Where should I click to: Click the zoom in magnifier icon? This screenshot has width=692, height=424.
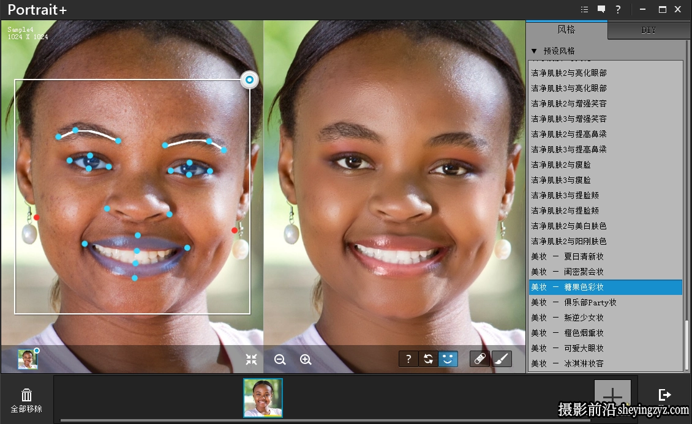coord(306,360)
